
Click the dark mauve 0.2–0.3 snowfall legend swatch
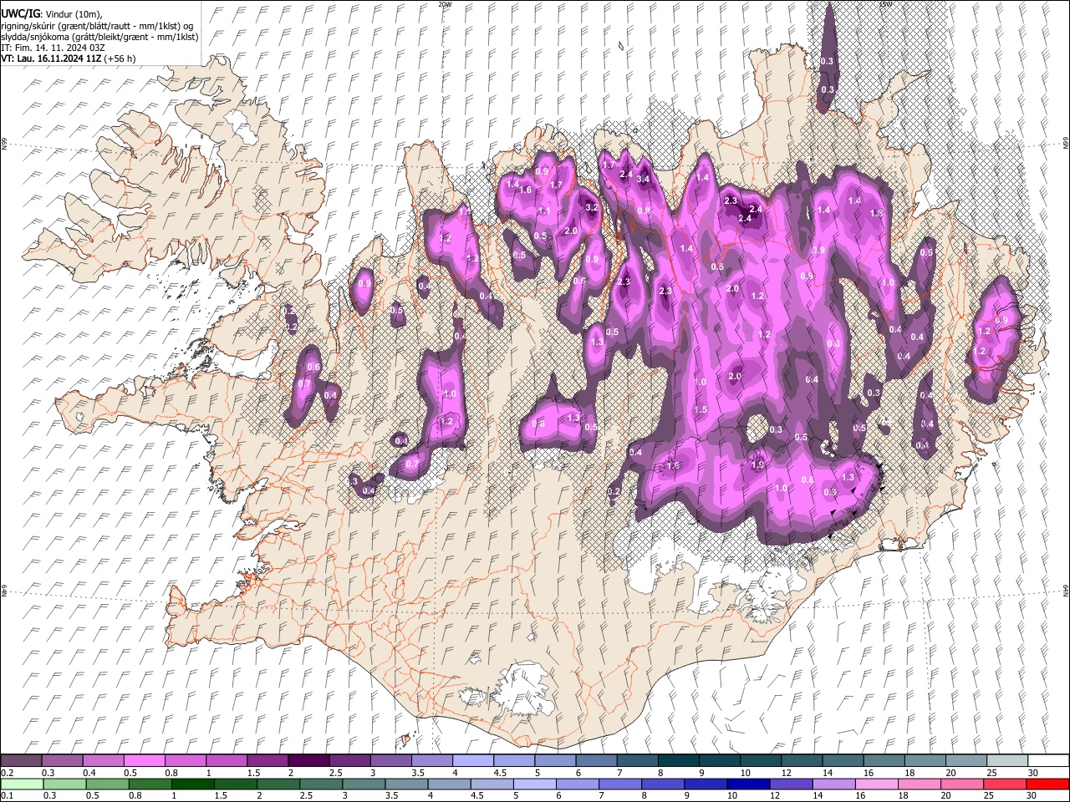[x=22, y=761]
